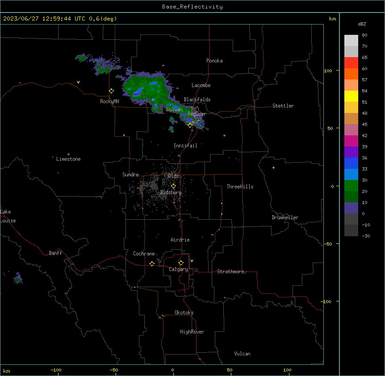Viewport: 385px width, 376px height.
Task: Click the Airdrie city label
Action: tap(180, 240)
